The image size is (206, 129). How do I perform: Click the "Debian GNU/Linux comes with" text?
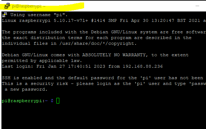click(x=41, y=55)
